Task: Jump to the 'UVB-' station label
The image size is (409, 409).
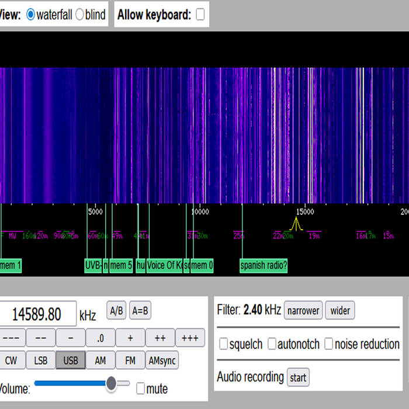Action: (x=93, y=265)
